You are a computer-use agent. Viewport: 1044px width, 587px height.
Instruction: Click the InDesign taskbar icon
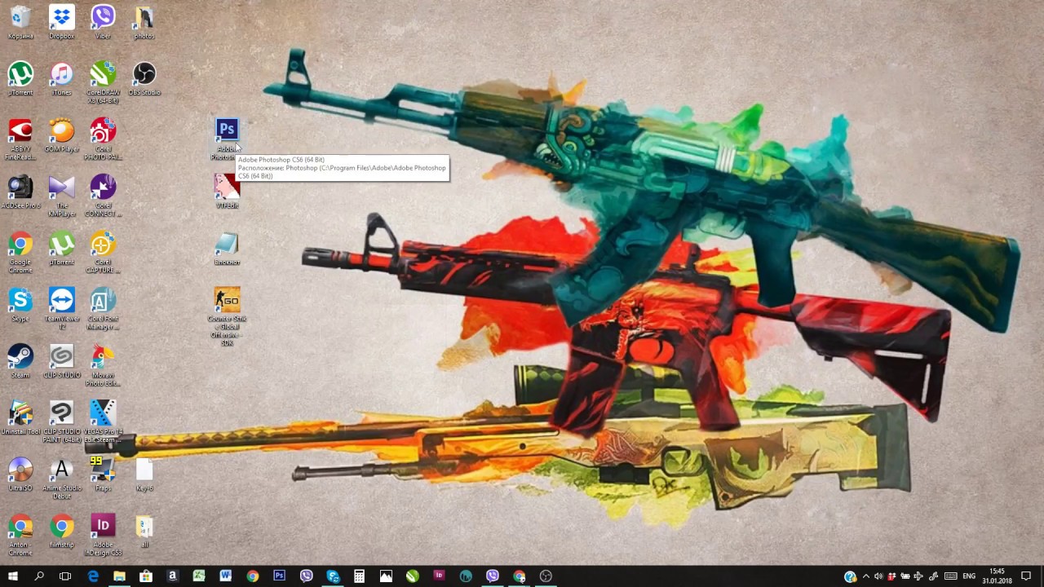tap(439, 576)
